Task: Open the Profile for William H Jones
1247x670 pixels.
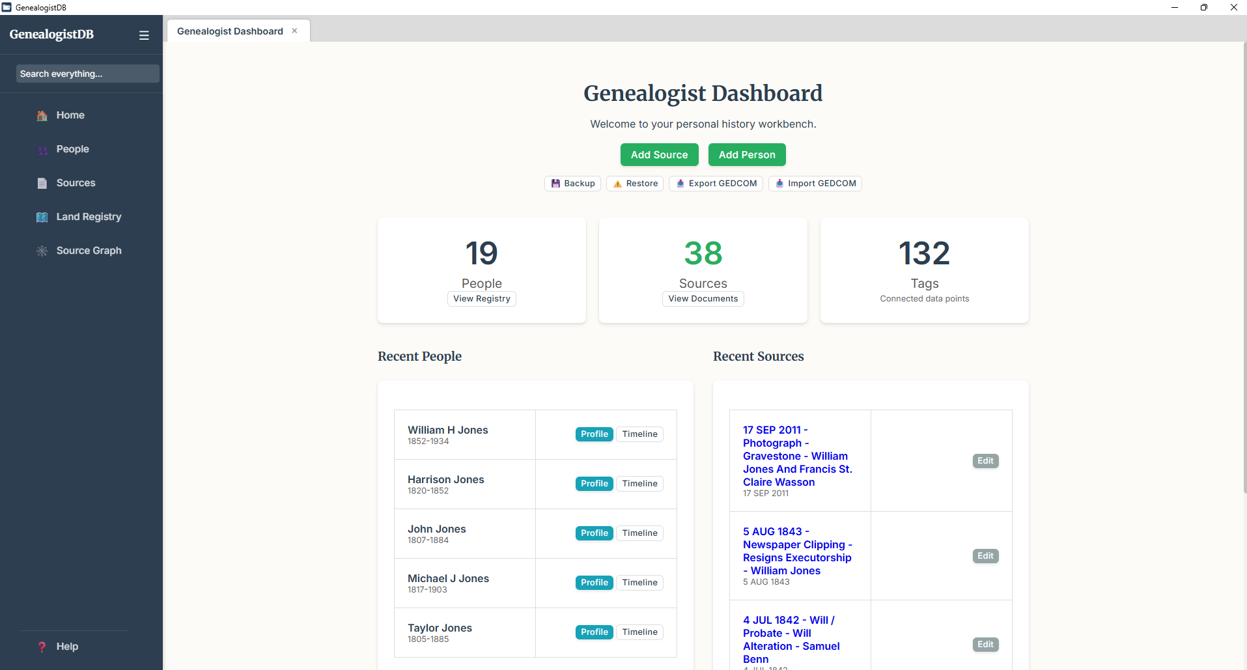Action: [593, 434]
